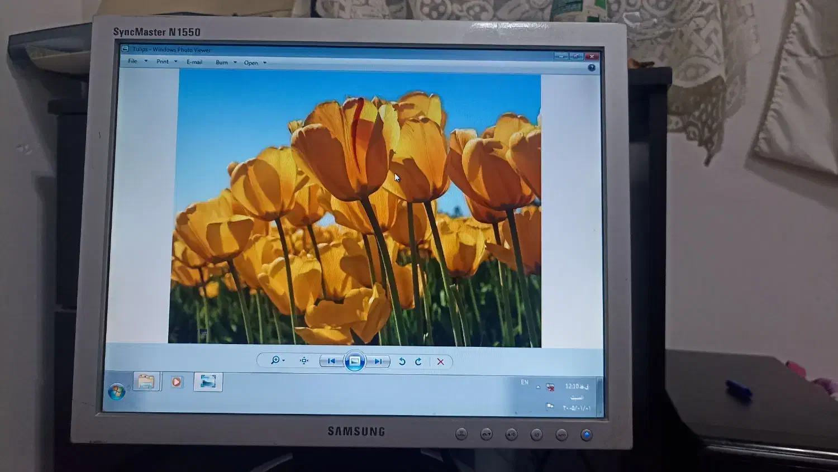Skip to the next photo
838x472 pixels.
click(378, 361)
